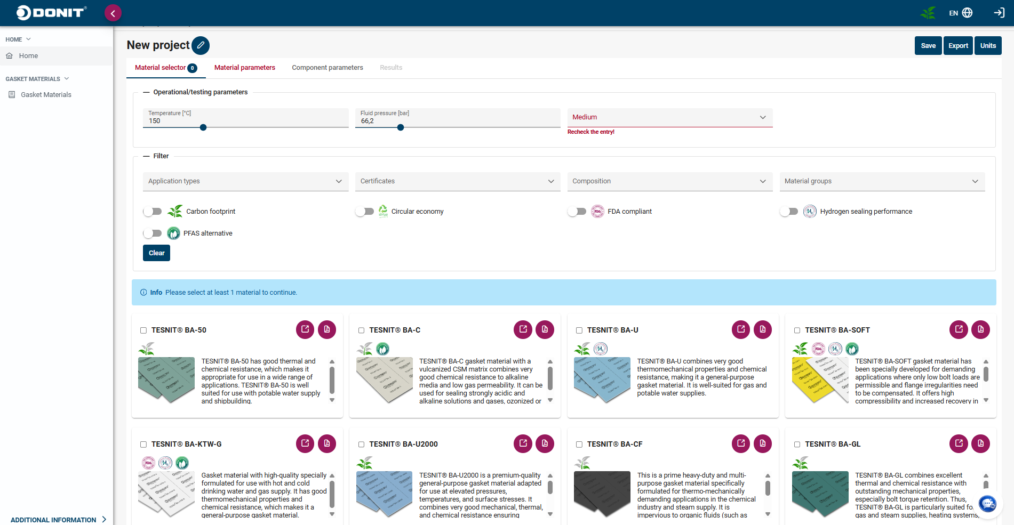Viewport: 1014px width, 525px height.
Task: Click the Temperature slider handle
Action: (203, 127)
